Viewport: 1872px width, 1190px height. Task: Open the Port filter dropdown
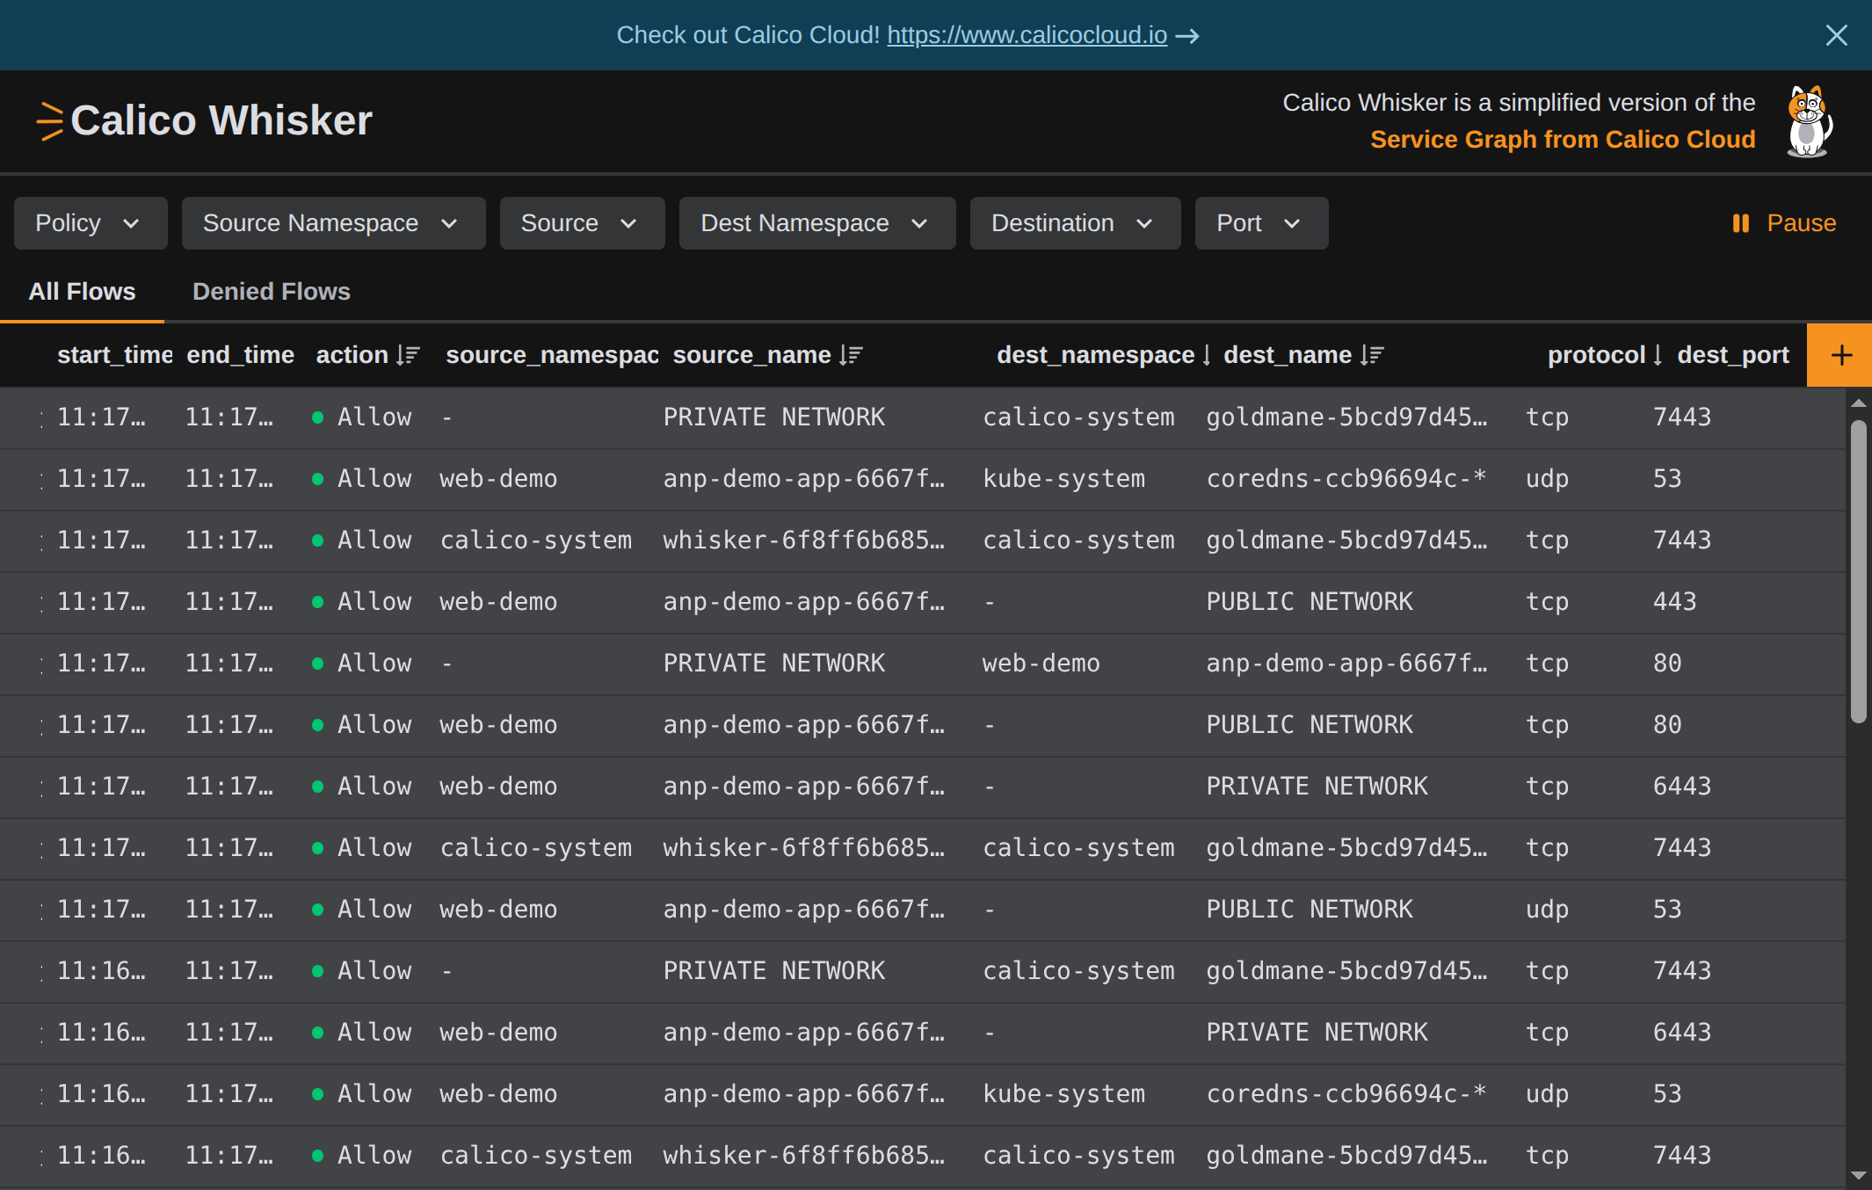point(1261,223)
